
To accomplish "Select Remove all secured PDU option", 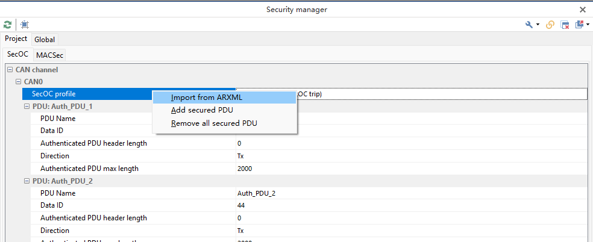I will click(214, 123).
